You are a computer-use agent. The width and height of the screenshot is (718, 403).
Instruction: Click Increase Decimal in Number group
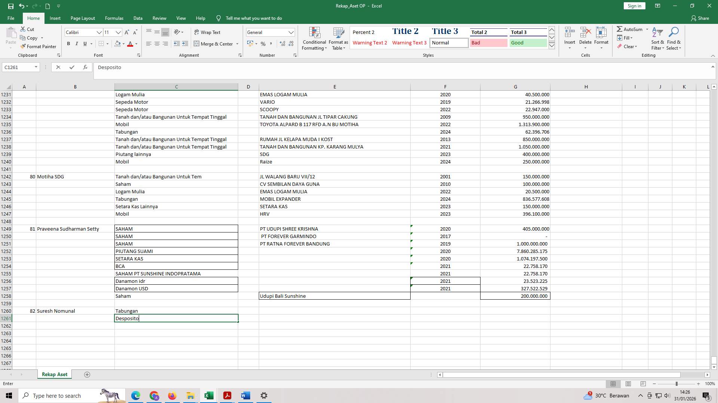click(282, 44)
